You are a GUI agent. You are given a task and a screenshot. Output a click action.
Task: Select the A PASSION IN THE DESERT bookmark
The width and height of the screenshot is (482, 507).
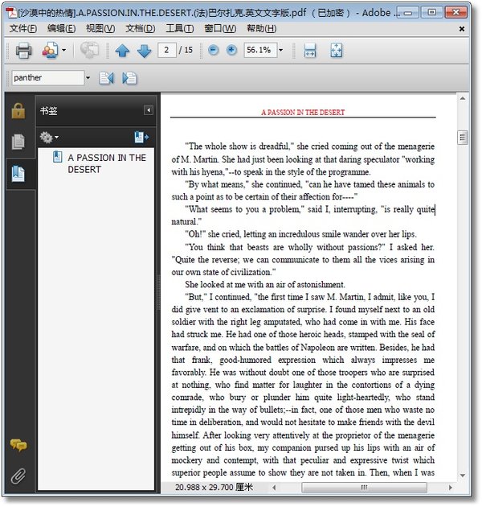pyautogui.click(x=107, y=163)
